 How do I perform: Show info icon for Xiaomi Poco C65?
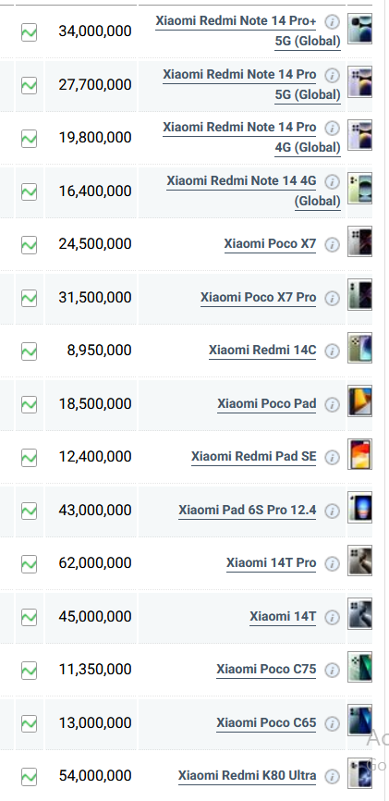333,723
